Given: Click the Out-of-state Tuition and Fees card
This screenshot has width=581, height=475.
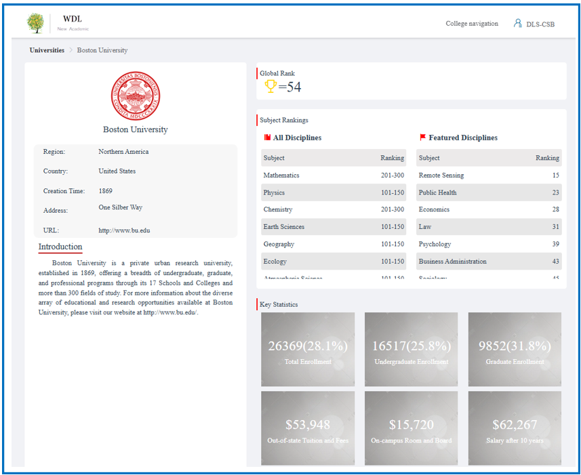Looking at the screenshot, I should tap(308, 428).
